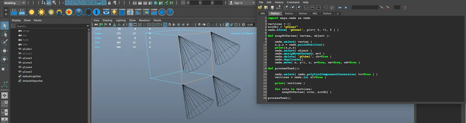Choose the Lasso Select tool
The height and width of the screenshot is (123, 466).
(x=5, y=34)
